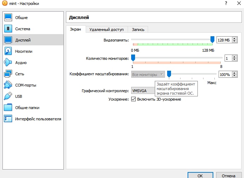Close the settings window
Viewport: 244px width, 178px height.
(239, 3)
